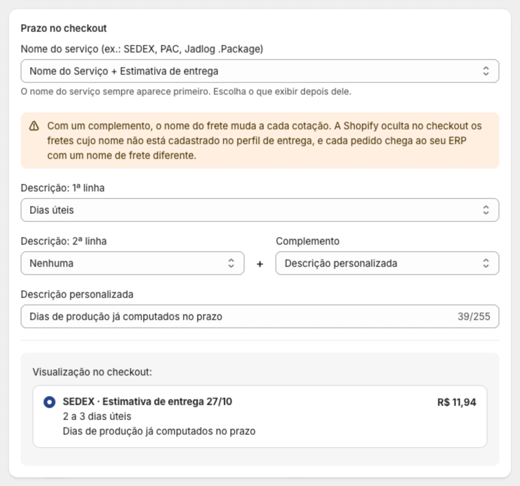Click the R$ 11,94 shipping price
Image resolution: width=520 pixels, height=486 pixels.
tap(456, 402)
